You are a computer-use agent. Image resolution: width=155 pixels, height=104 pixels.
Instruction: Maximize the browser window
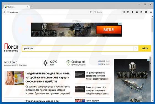(145, 4)
